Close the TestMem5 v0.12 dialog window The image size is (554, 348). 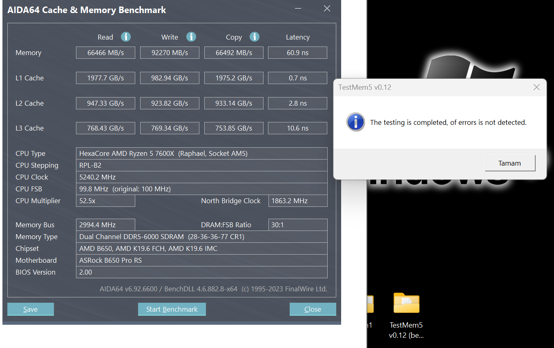pyautogui.click(x=537, y=87)
